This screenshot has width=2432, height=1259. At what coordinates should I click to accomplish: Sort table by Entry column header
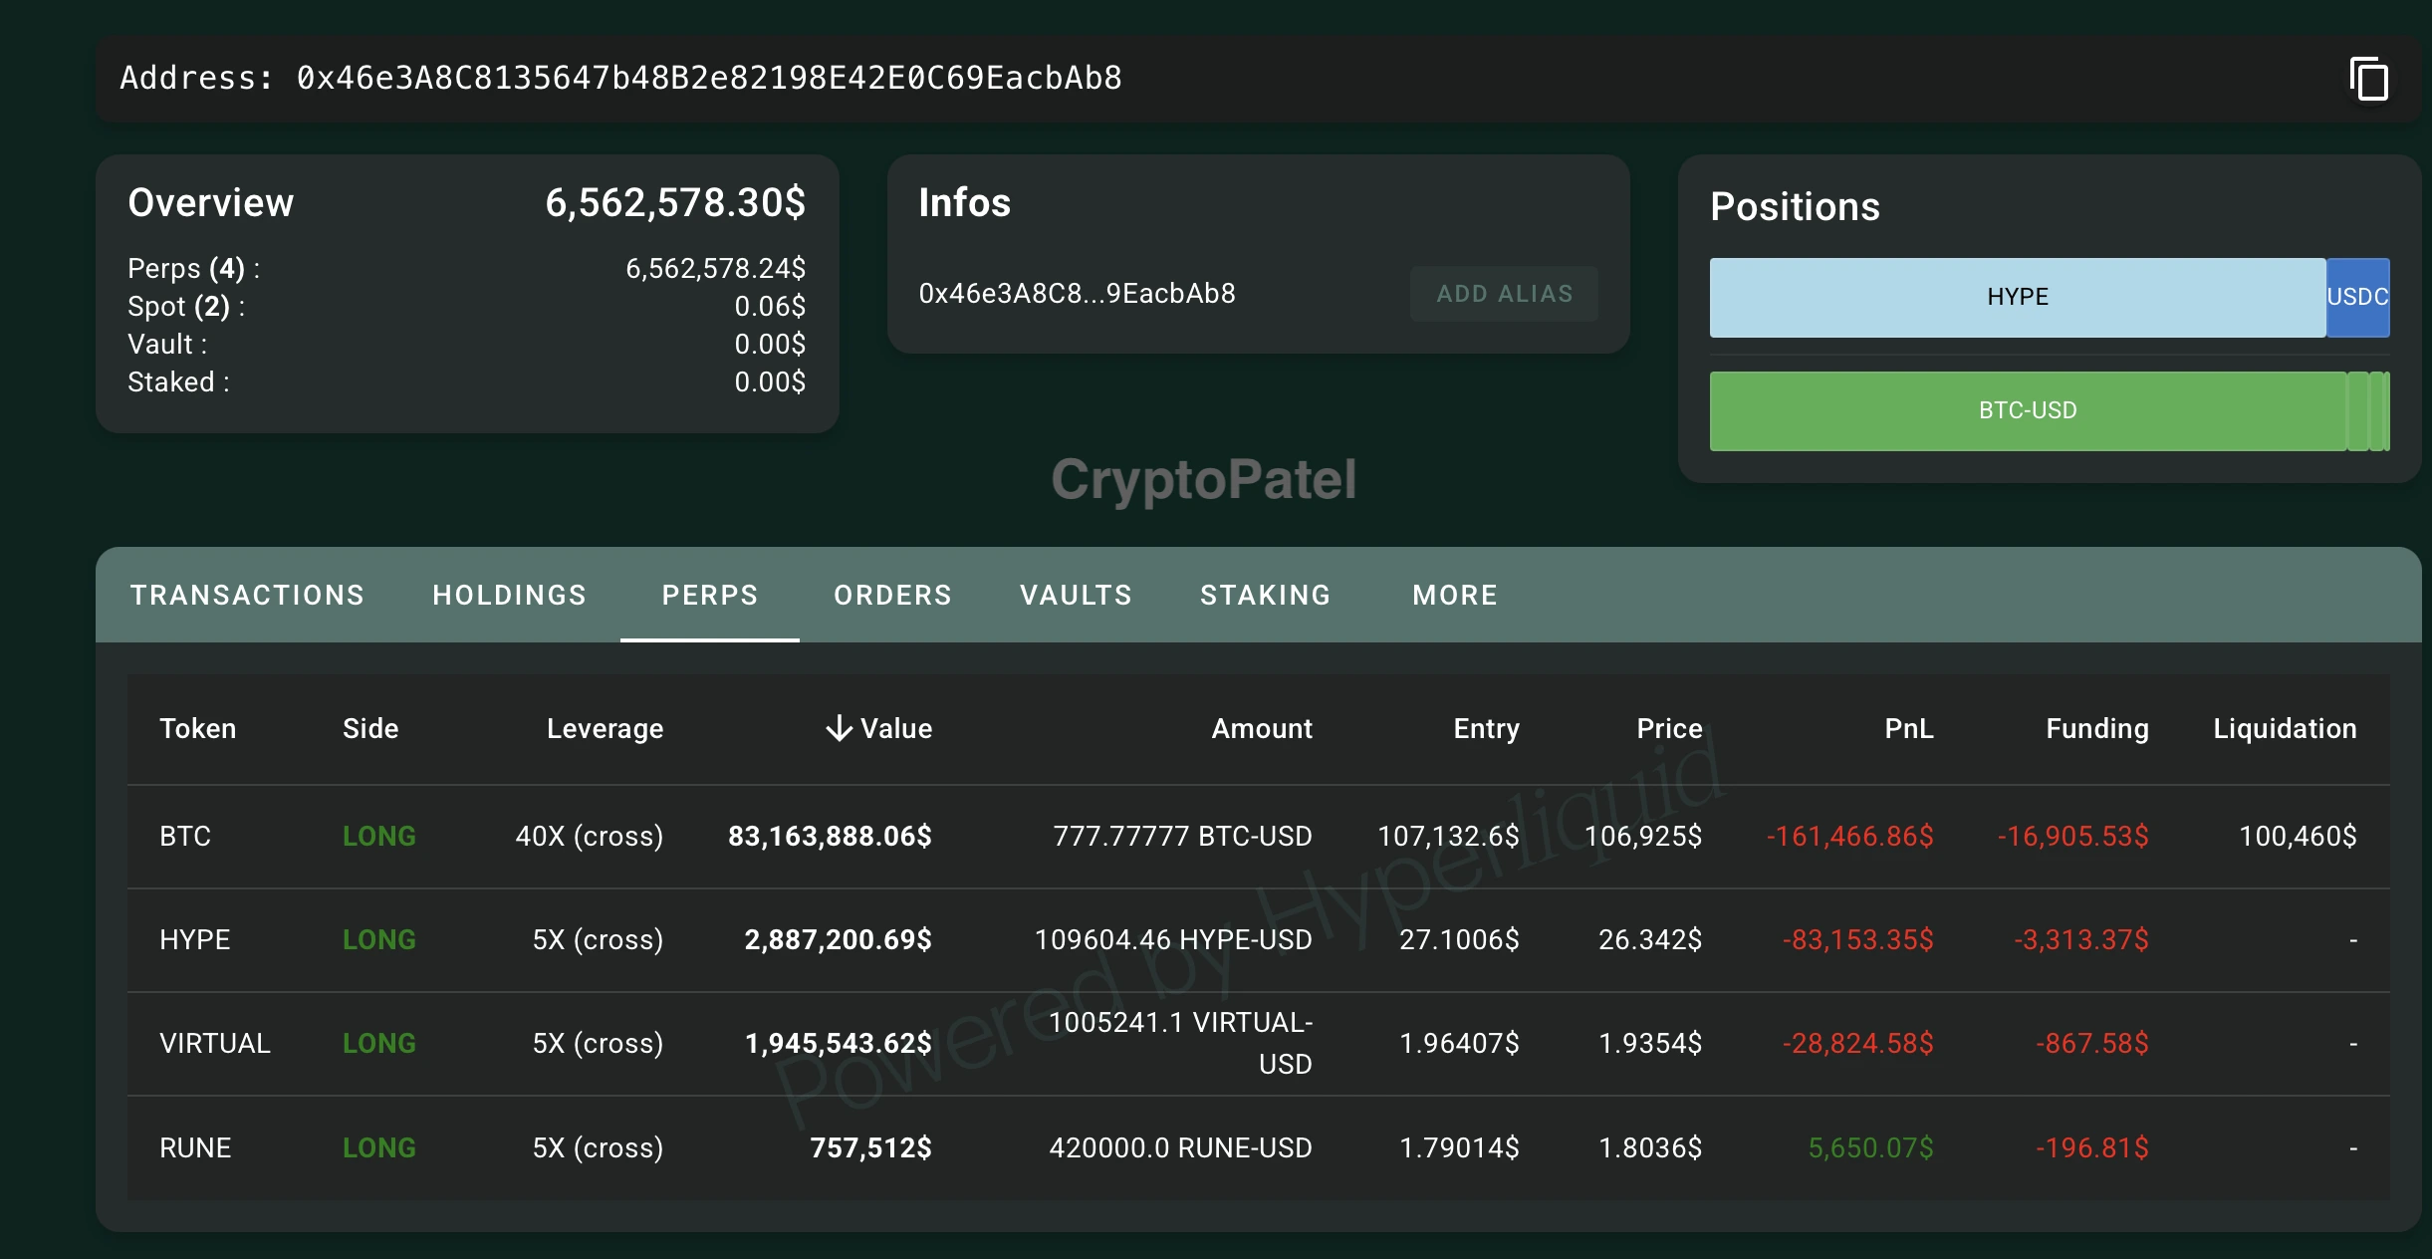1486,729
